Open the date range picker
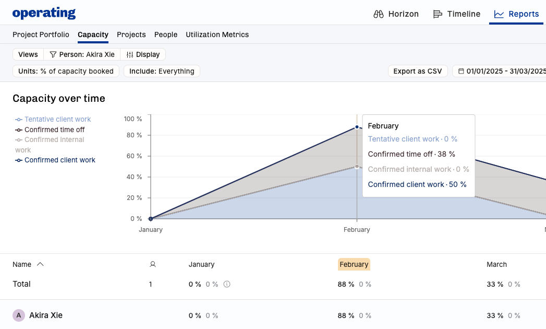The width and height of the screenshot is (546, 329). [501, 72]
